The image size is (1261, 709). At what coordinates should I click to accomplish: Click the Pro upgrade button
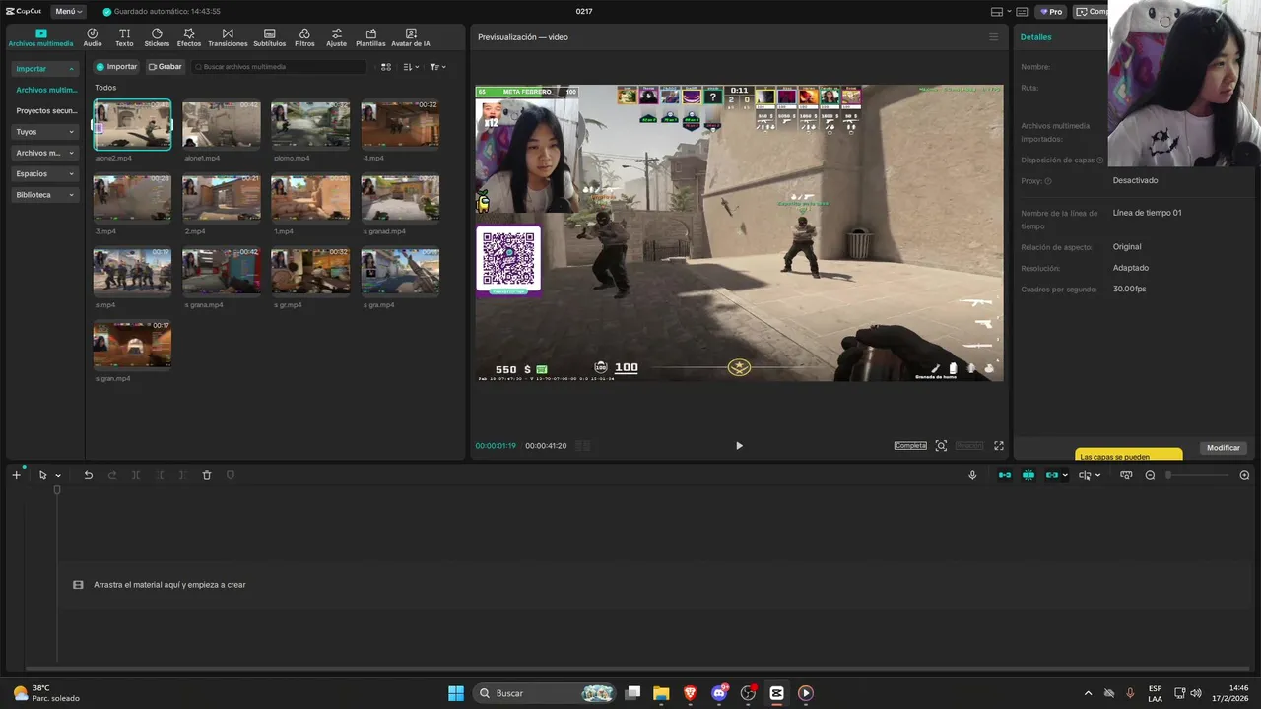(x=1050, y=12)
